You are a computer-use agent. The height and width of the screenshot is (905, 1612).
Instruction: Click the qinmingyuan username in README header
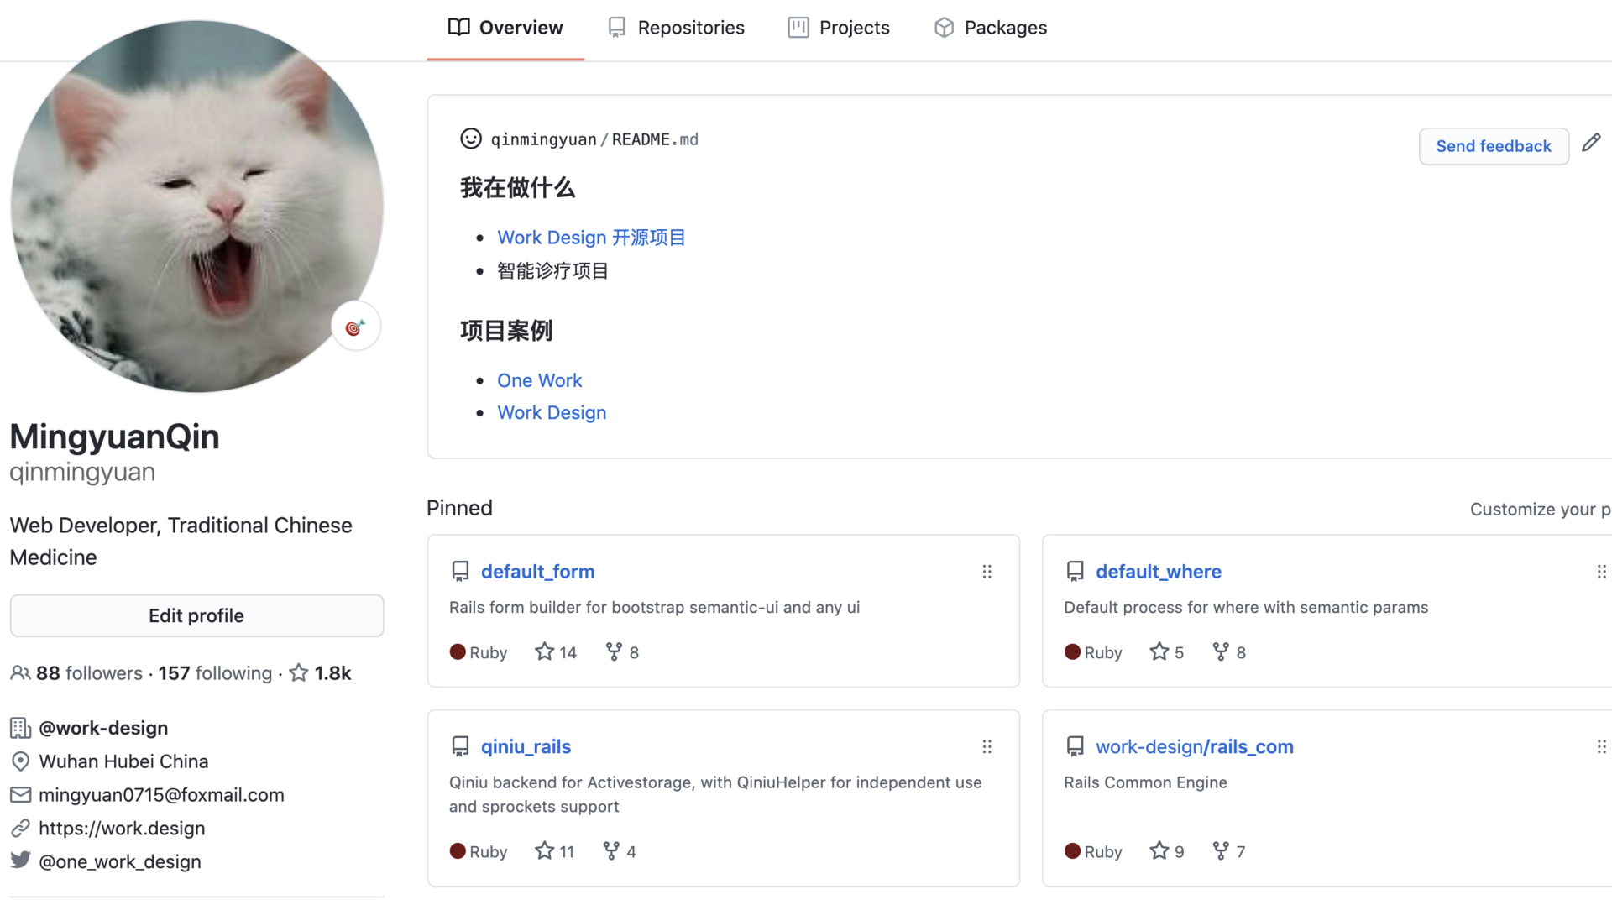(x=543, y=139)
